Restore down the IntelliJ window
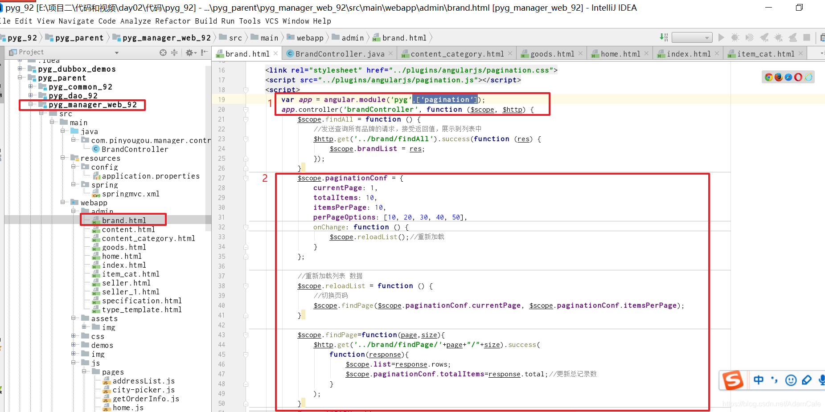The image size is (825, 412). click(x=799, y=8)
